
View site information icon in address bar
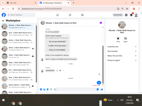19,9
